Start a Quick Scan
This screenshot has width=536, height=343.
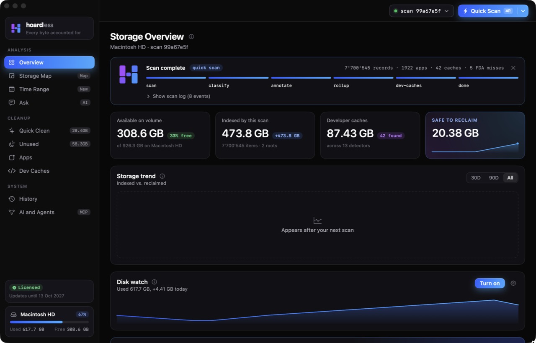tap(488, 11)
